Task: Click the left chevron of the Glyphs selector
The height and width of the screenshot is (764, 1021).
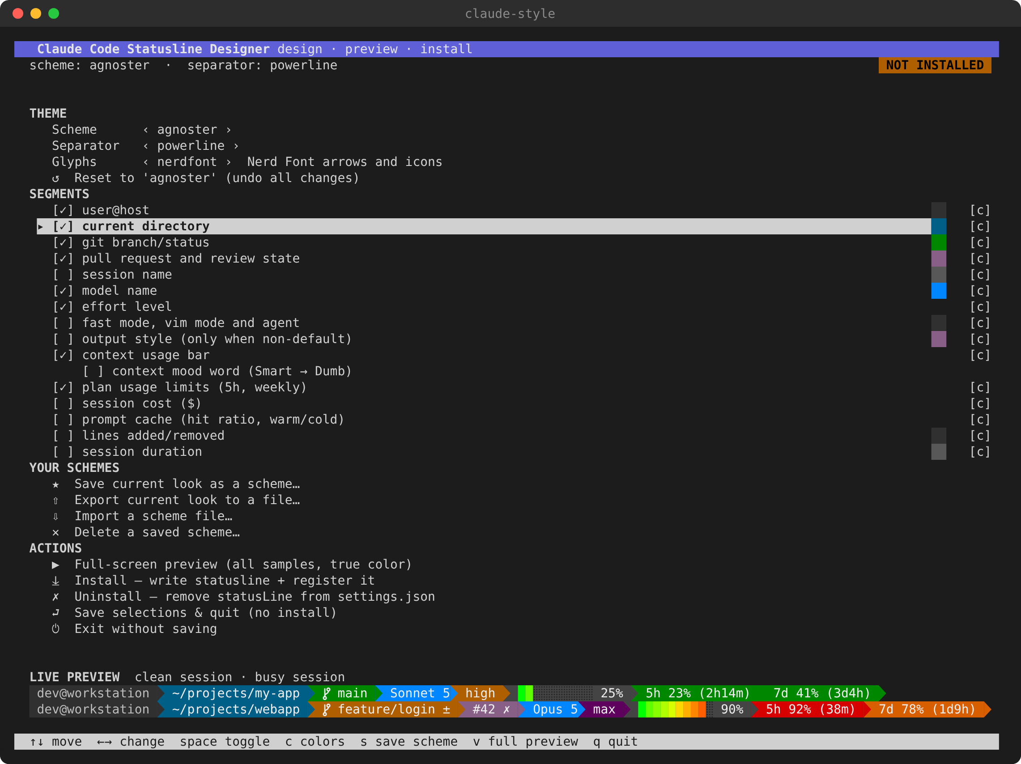Action: [x=146, y=162]
